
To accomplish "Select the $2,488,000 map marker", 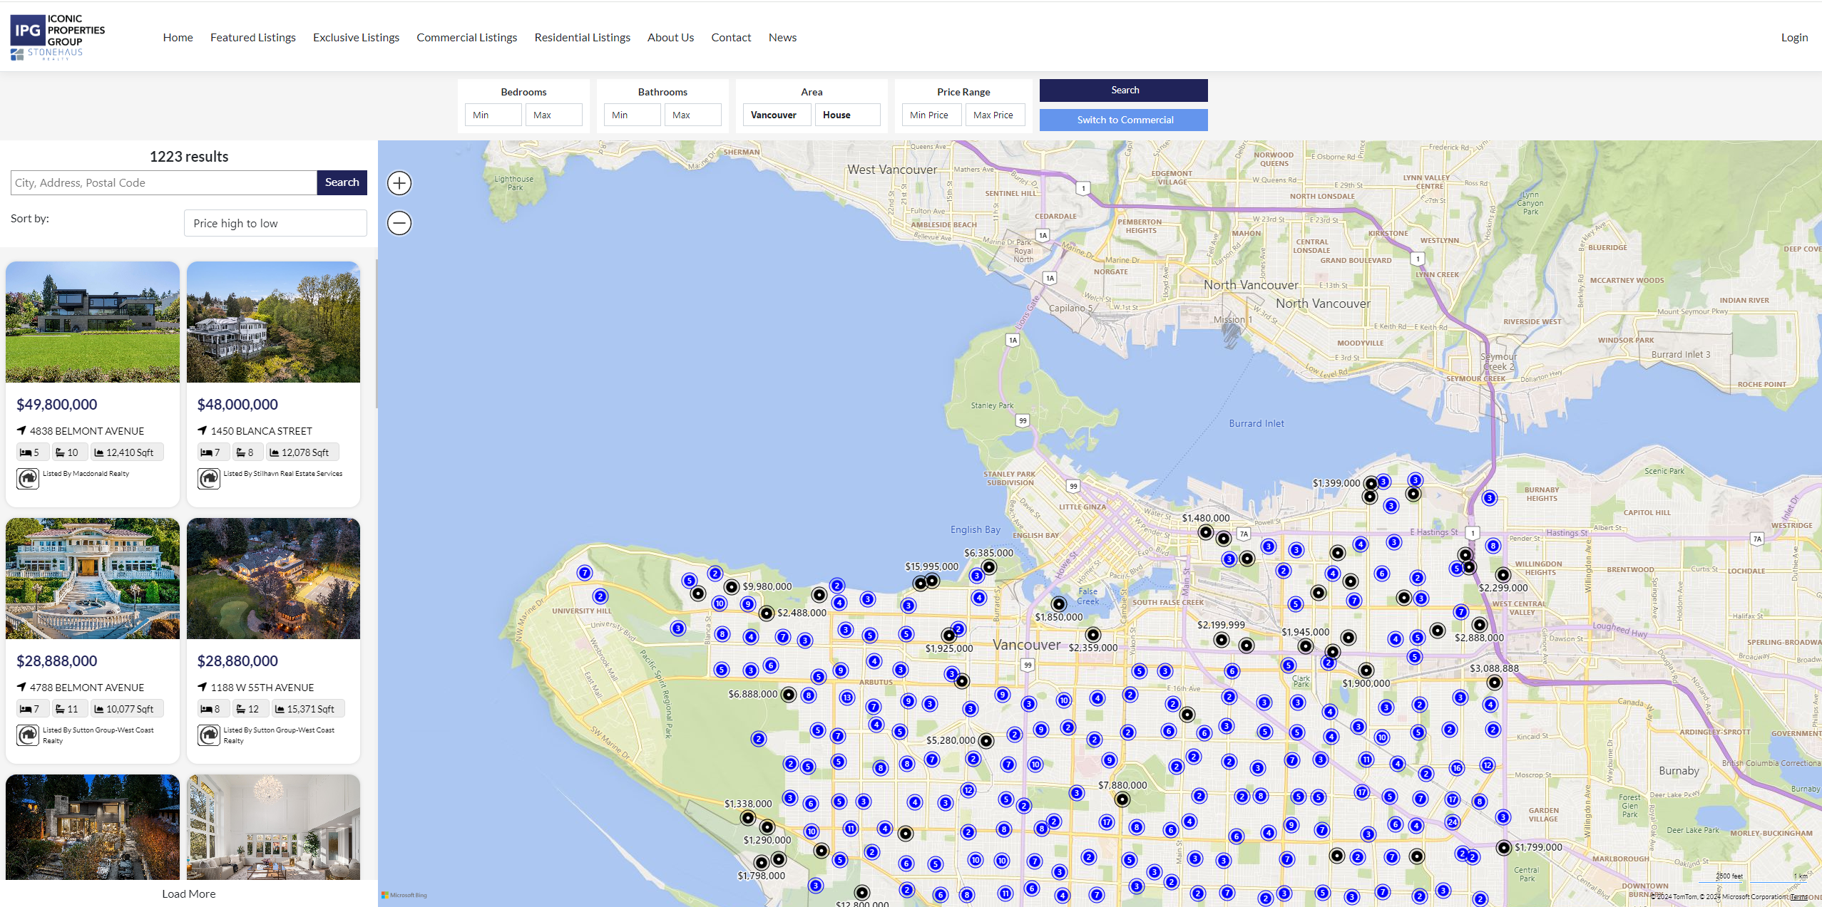I will [x=767, y=613].
